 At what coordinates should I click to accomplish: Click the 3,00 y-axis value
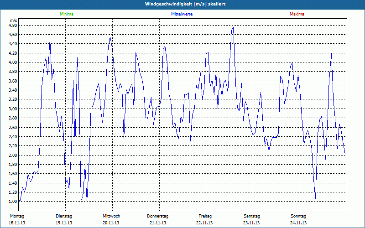13,109
